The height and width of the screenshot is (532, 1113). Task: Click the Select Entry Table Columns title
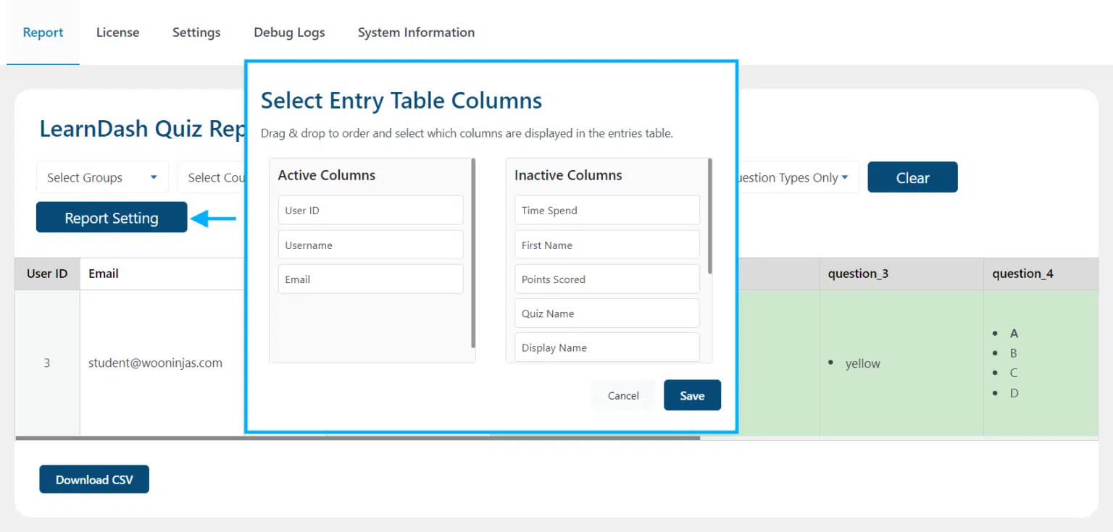click(x=401, y=101)
